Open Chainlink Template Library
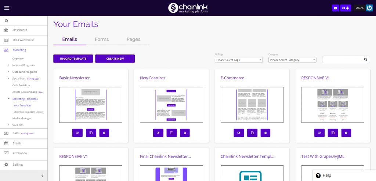Screen dimensions: 376x181 point(29,112)
